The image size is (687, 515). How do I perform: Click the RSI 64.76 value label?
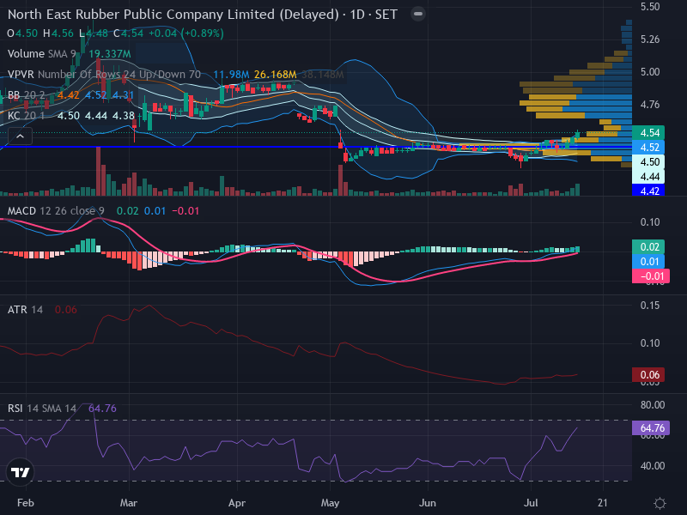pyautogui.click(x=651, y=427)
